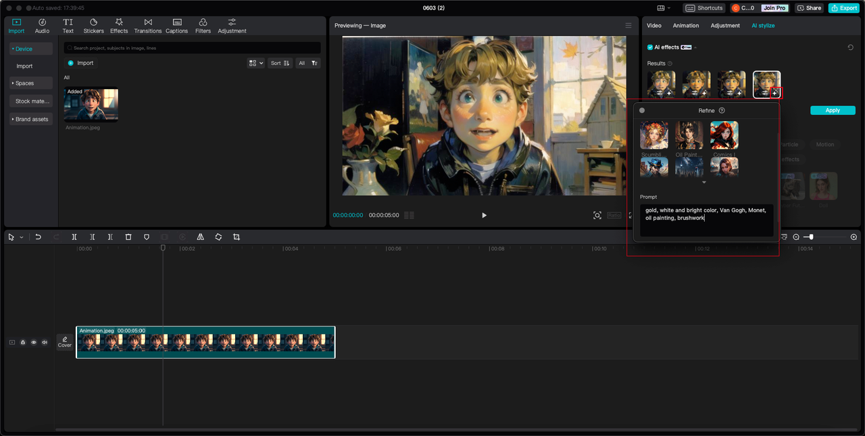Click the media search field
This screenshot has height=436, width=865.
click(x=193, y=48)
